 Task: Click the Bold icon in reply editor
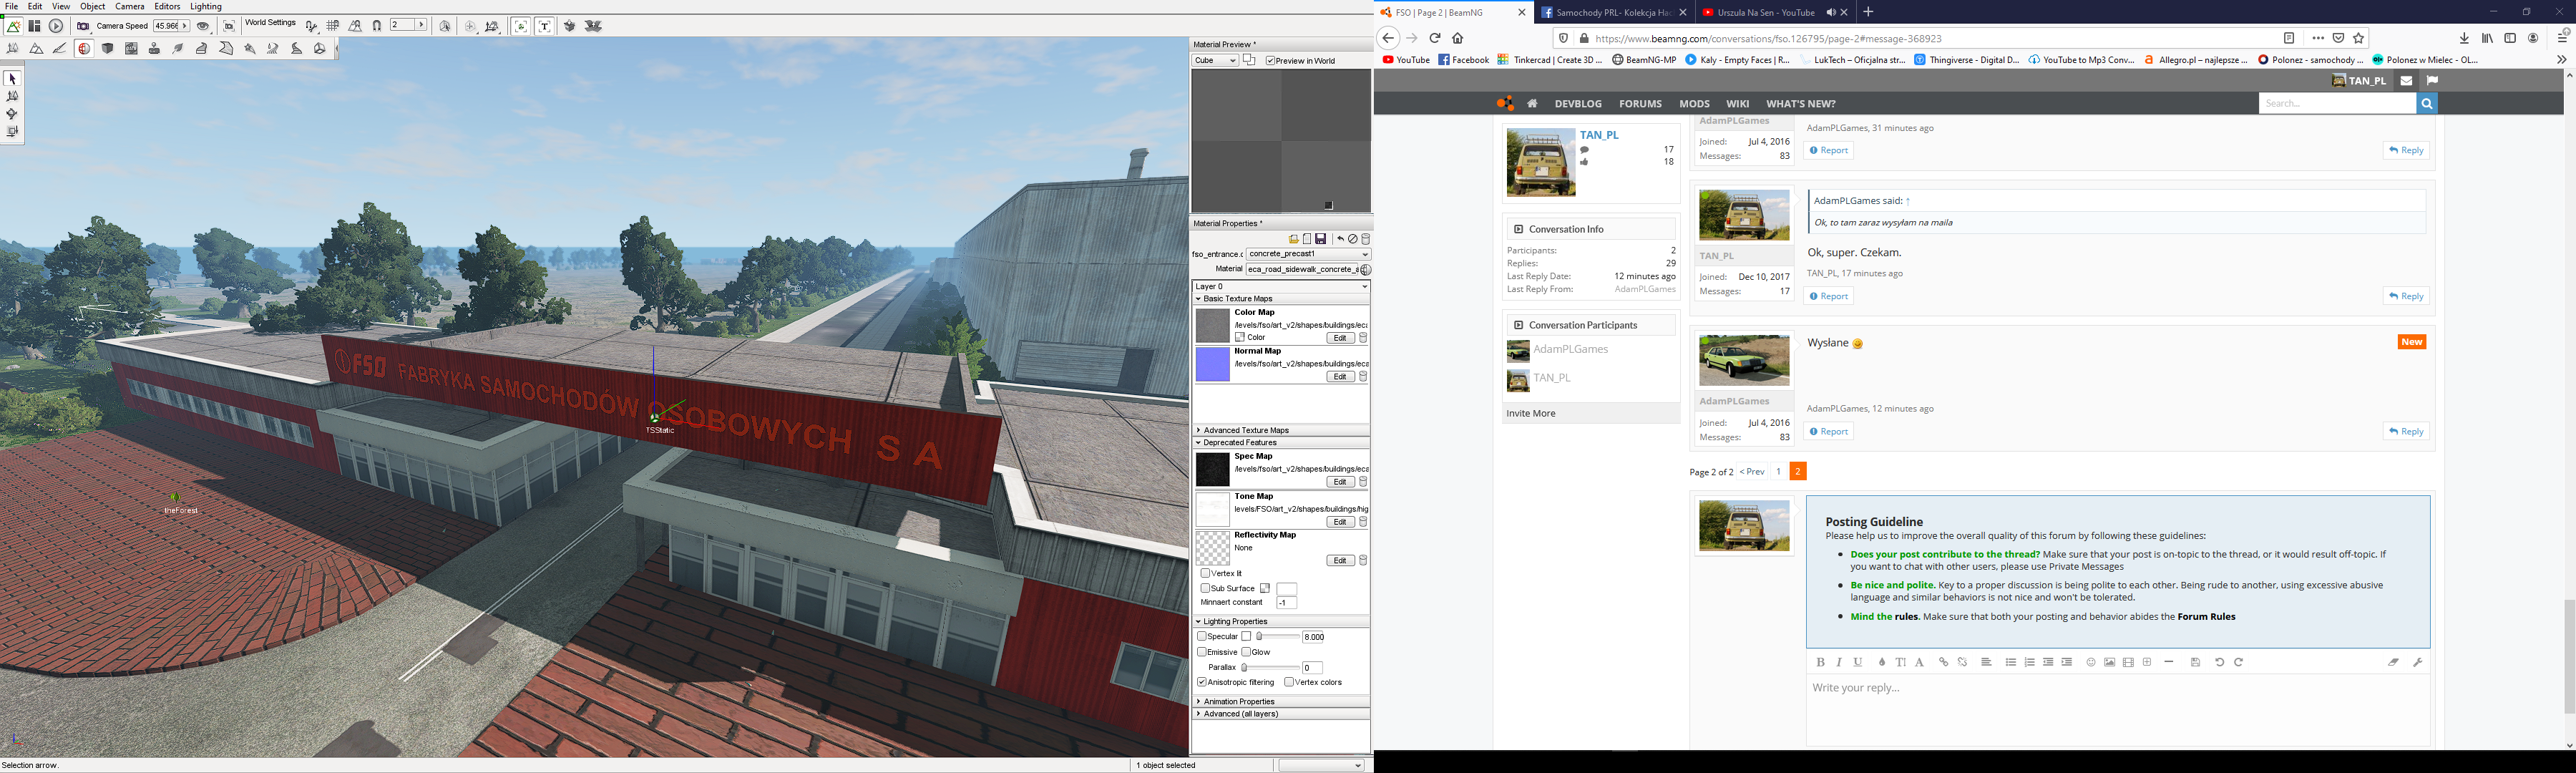click(x=1820, y=662)
